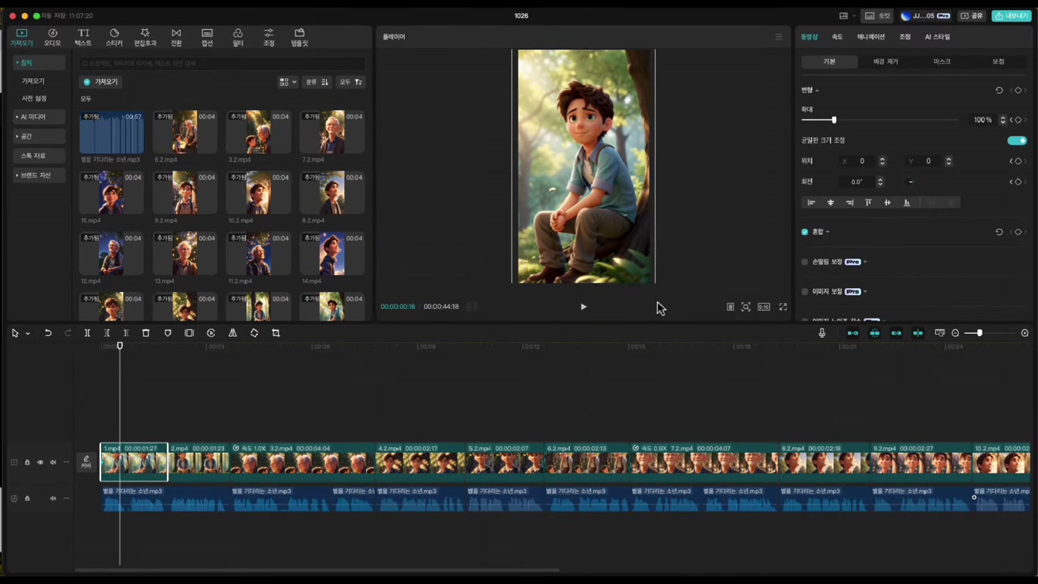Mute the audio track speaker icon

coord(53,498)
